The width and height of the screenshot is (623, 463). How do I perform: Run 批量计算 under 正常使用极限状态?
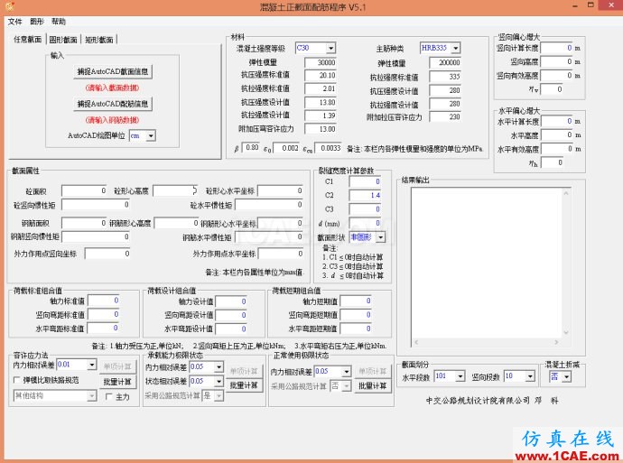372,385
